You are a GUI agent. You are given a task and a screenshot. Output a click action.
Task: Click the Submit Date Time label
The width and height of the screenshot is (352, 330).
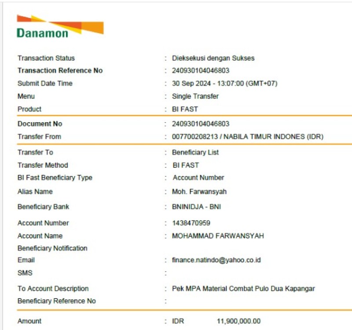[x=45, y=83]
